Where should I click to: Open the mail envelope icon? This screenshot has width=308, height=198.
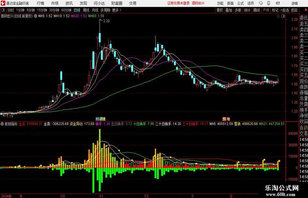tap(278, 3)
